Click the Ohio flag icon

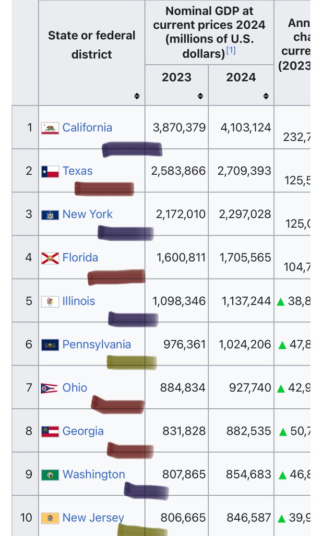tap(50, 388)
